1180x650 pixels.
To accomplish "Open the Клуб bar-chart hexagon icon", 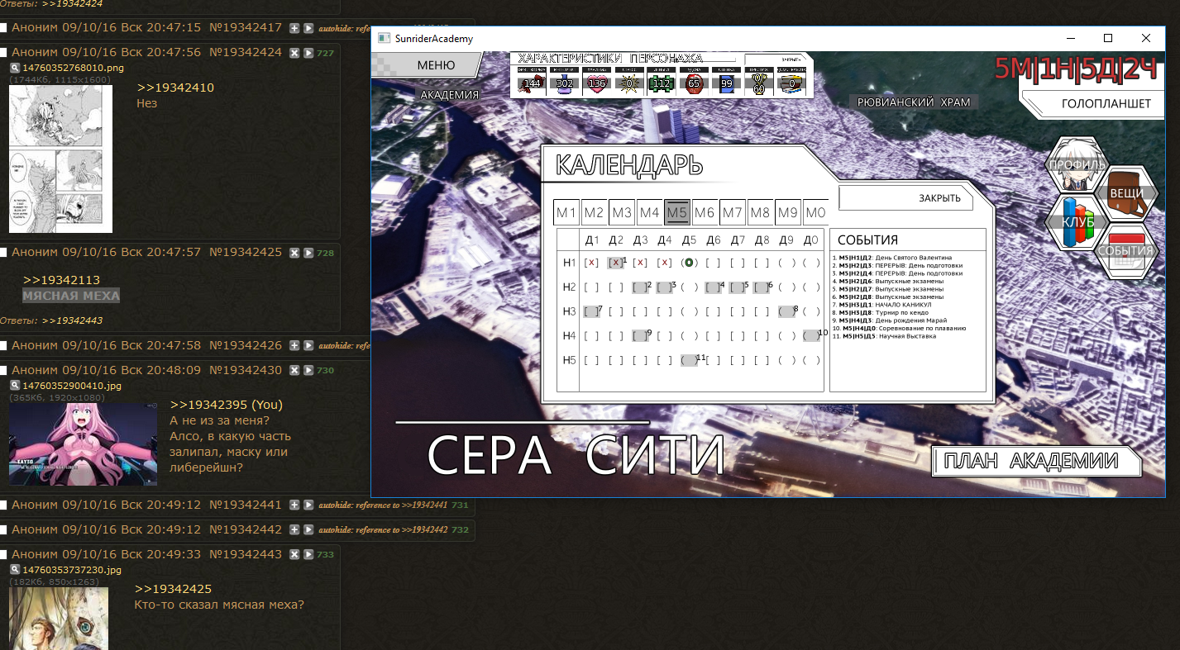I will coord(1077,221).
